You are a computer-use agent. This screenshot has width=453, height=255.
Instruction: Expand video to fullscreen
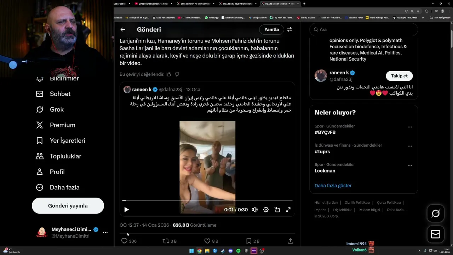click(x=288, y=210)
